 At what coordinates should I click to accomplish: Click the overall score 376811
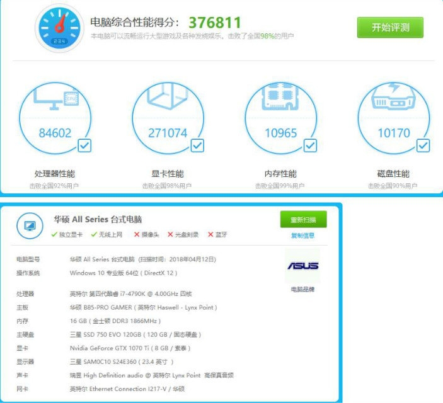click(215, 23)
